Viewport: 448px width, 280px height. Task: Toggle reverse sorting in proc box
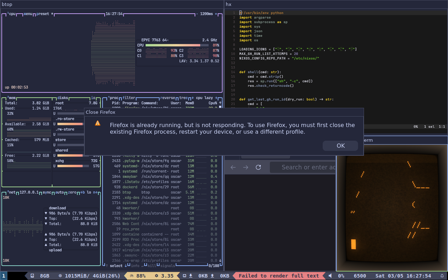pos(168,98)
